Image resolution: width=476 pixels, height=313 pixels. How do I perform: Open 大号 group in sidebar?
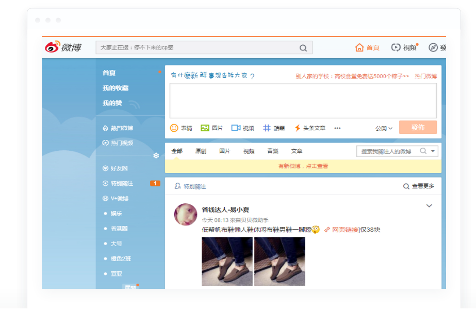click(116, 244)
